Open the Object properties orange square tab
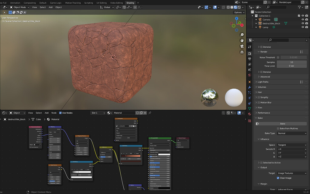This screenshot has width=310, height=194. point(249,82)
